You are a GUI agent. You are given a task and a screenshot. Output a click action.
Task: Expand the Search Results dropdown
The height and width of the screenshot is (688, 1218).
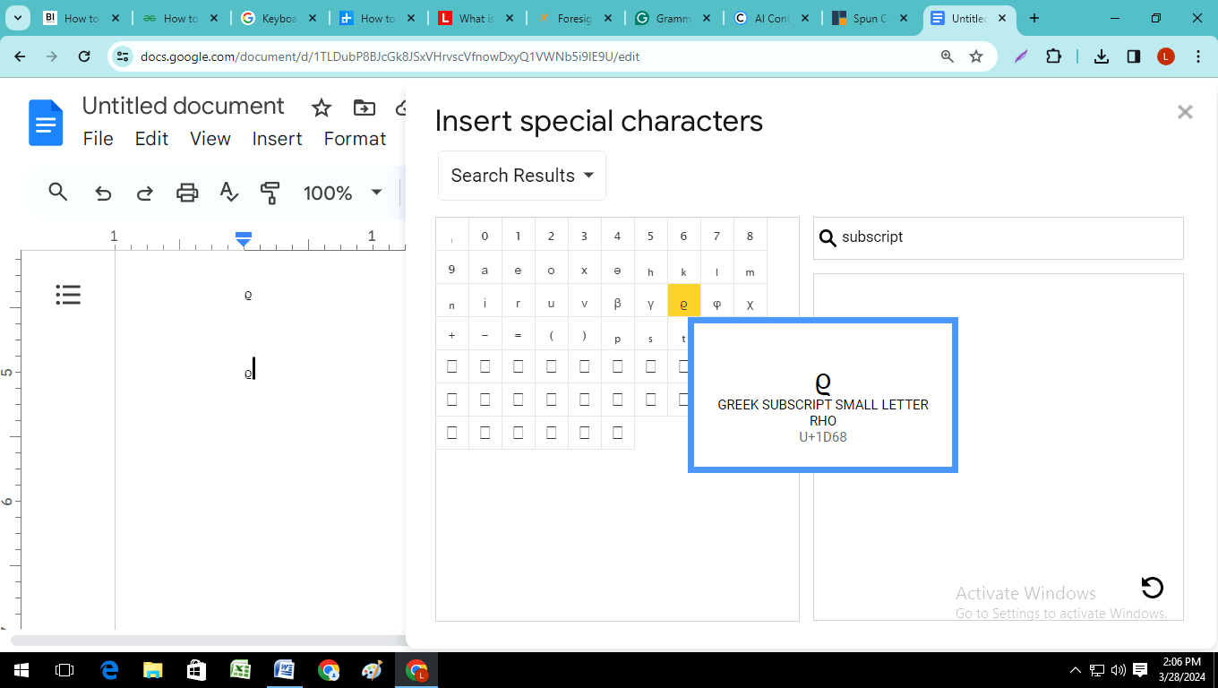521,176
